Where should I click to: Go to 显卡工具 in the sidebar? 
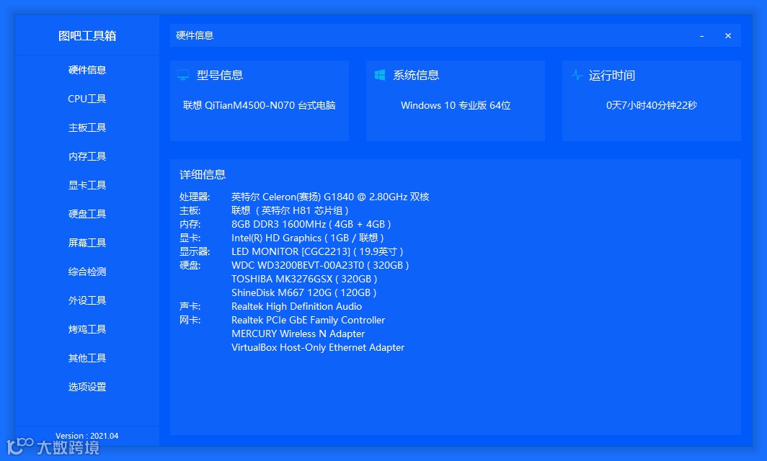tap(87, 185)
